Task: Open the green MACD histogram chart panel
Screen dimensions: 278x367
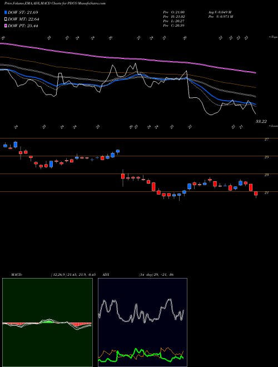Action: point(47,323)
